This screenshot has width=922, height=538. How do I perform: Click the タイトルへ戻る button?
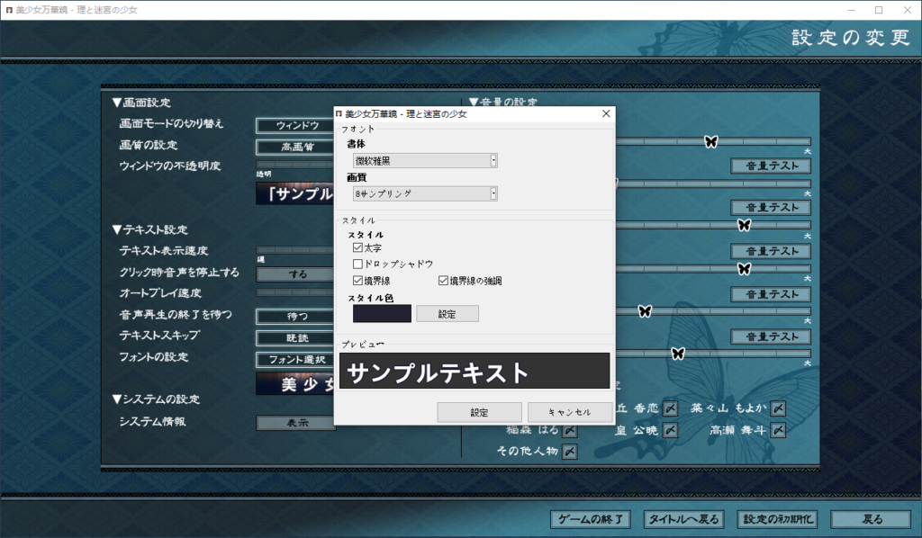(x=683, y=519)
